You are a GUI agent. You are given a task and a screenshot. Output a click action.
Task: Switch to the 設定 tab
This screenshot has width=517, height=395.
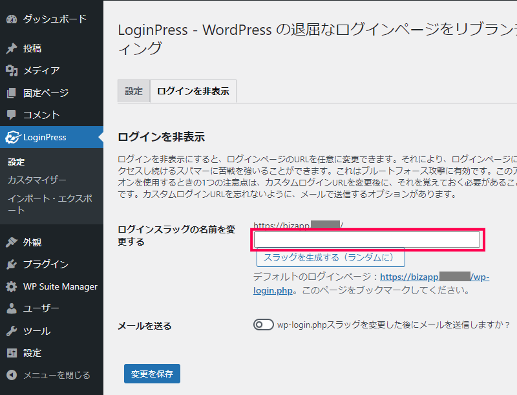click(x=134, y=91)
